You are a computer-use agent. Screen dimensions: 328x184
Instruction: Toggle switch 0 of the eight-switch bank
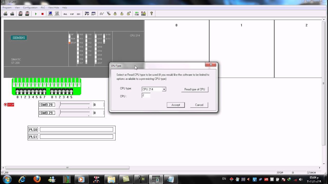pyautogui.click(x=17, y=91)
